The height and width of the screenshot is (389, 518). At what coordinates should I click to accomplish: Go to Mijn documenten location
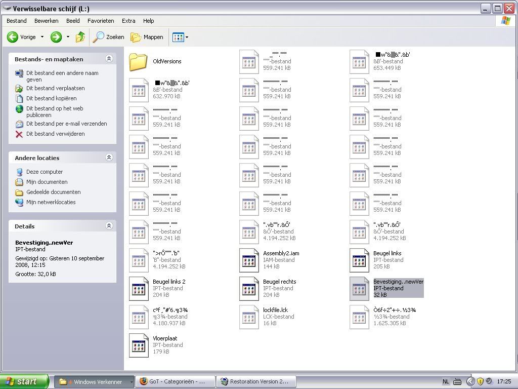pos(47,182)
